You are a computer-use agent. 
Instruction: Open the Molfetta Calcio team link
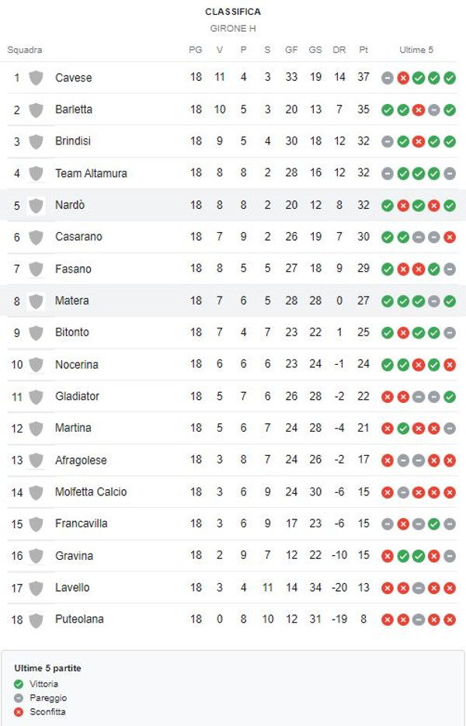[91, 492]
